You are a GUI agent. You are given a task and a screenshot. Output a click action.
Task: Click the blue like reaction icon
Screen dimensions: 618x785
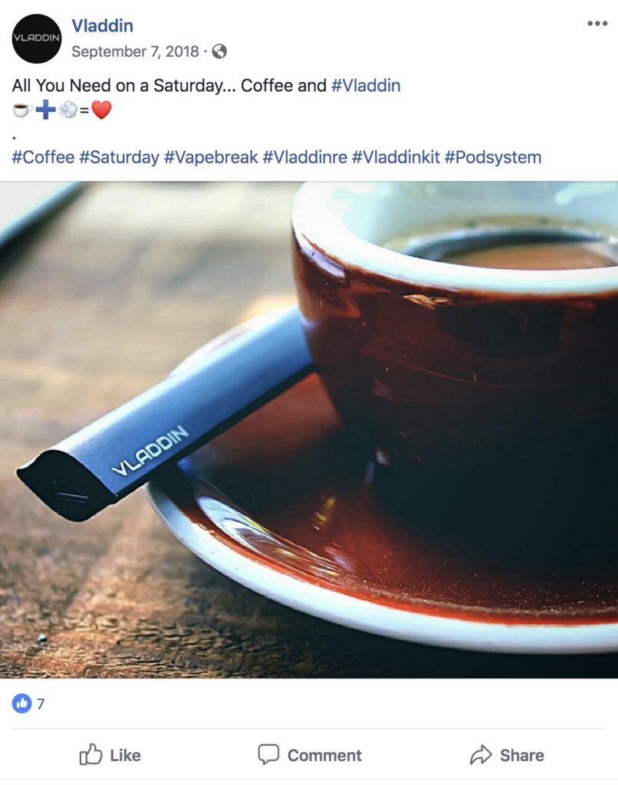click(x=21, y=704)
